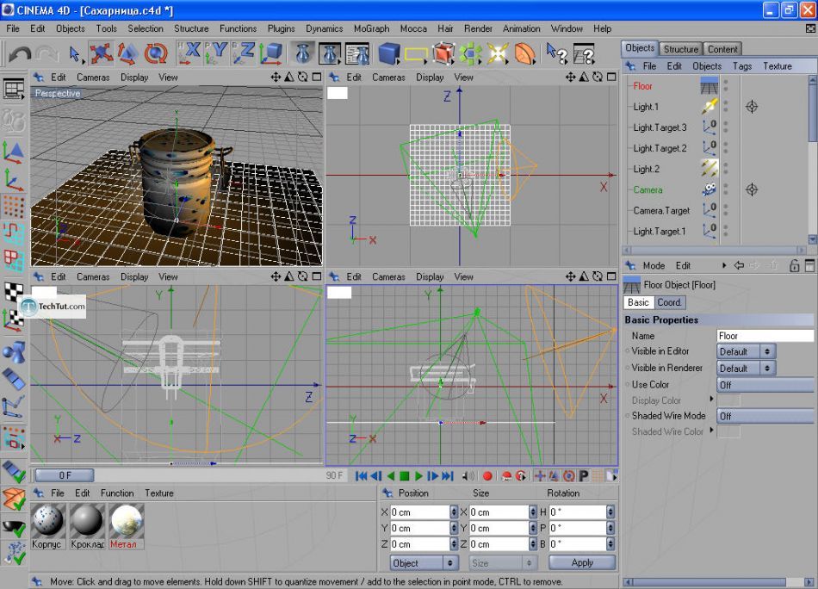The image size is (818, 589).
Task: Toggle Y axis lock
Action: click(x=216, y=53)
